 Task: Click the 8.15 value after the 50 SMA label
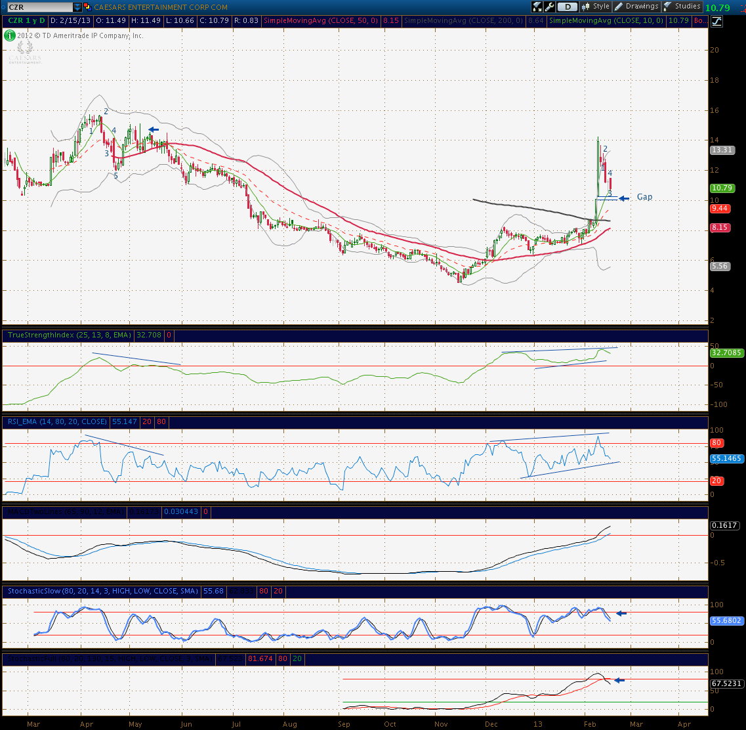coord(391,20)
